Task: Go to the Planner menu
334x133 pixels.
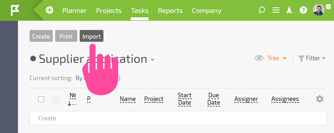Action: 74,11
